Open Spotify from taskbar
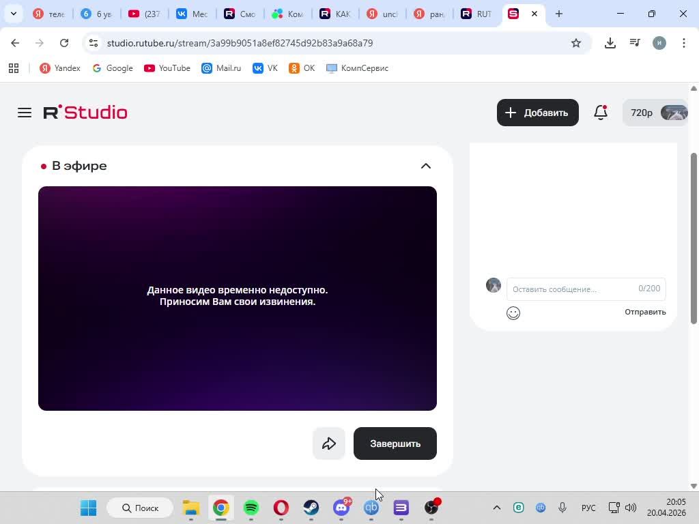The width and height of the screenshot is (699, 524). coord(251,508)
